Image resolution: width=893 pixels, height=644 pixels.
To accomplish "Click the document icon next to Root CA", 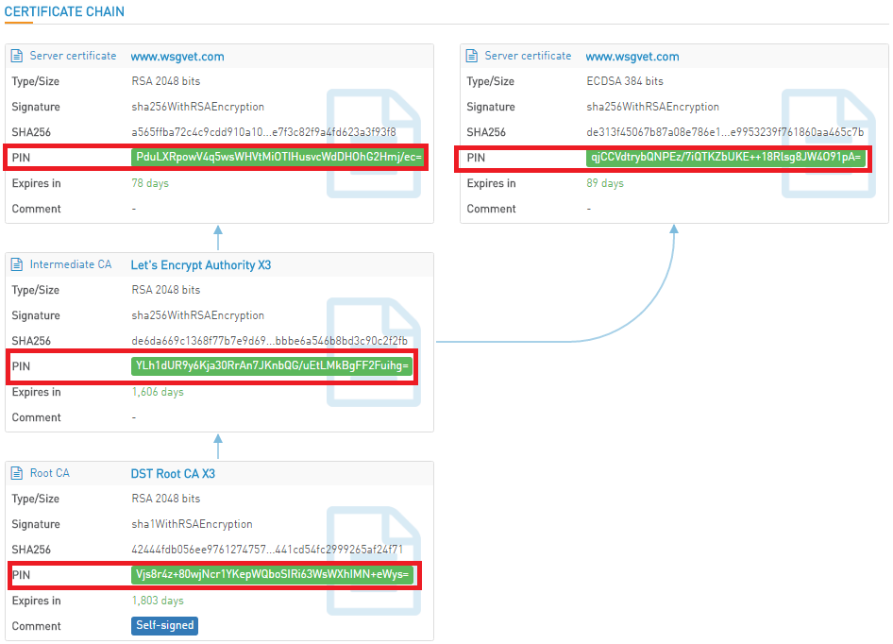I will [17, 474].
